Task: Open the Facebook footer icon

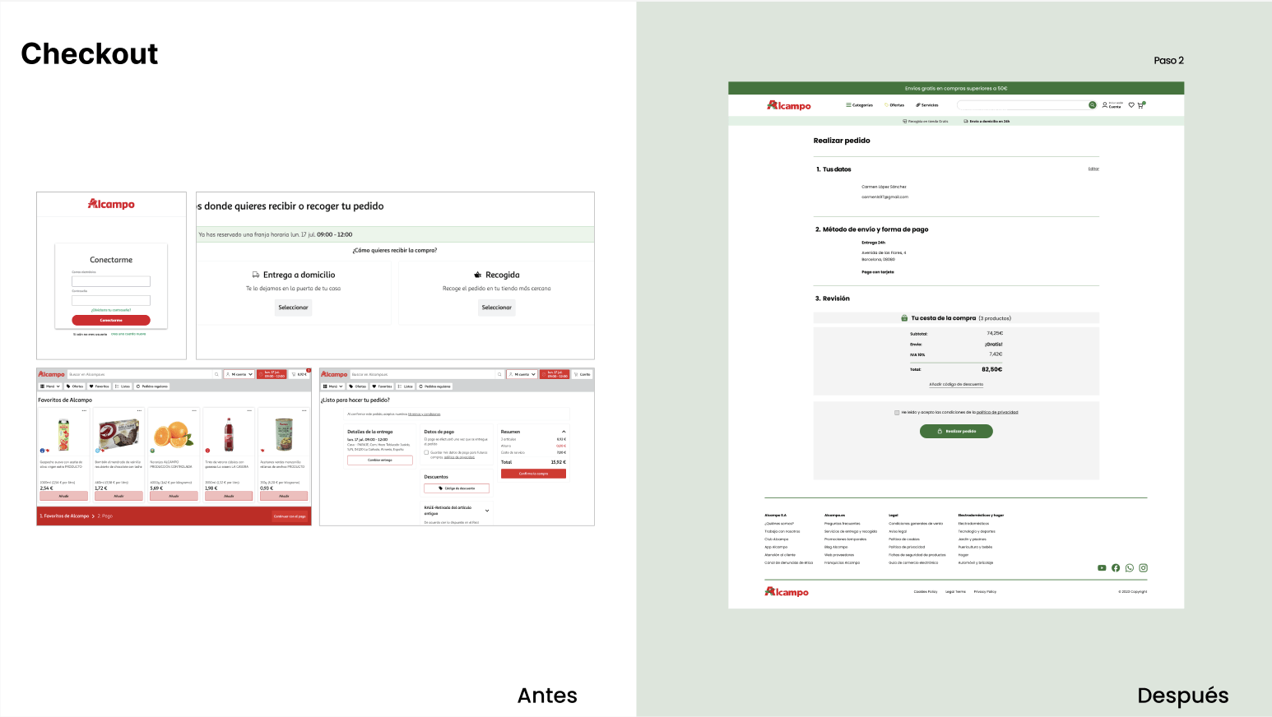Action: [1116, 568]
